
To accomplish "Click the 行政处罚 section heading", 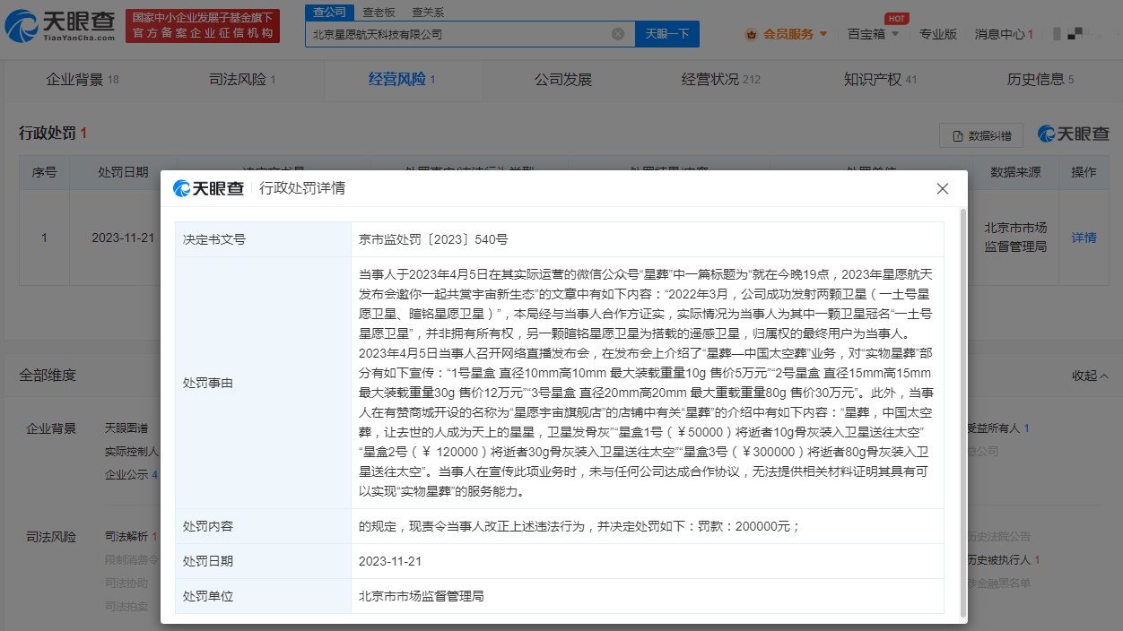I will click(53, 134).
